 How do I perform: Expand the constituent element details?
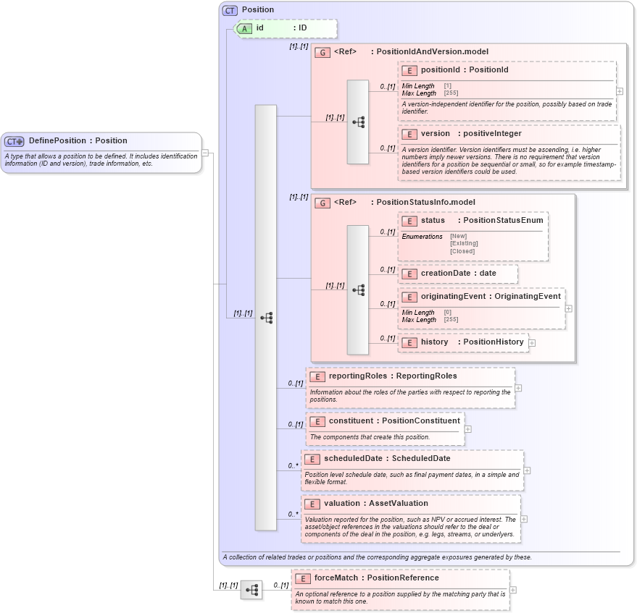(x=467, y=428)
